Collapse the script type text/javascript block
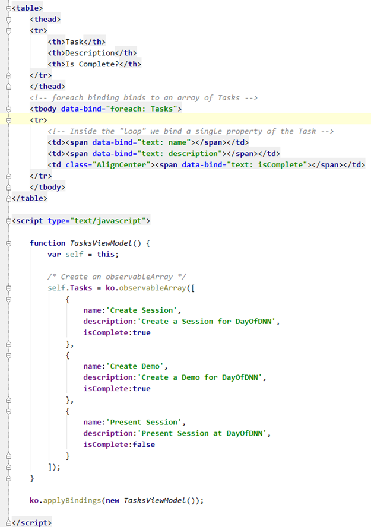 click(x=9, y=221)
